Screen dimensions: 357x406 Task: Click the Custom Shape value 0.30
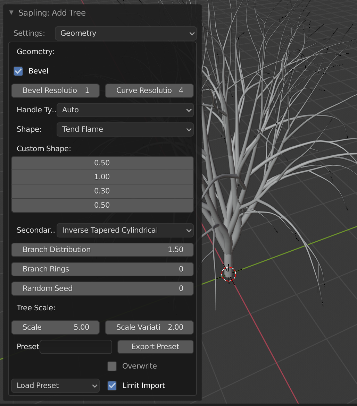102,191
